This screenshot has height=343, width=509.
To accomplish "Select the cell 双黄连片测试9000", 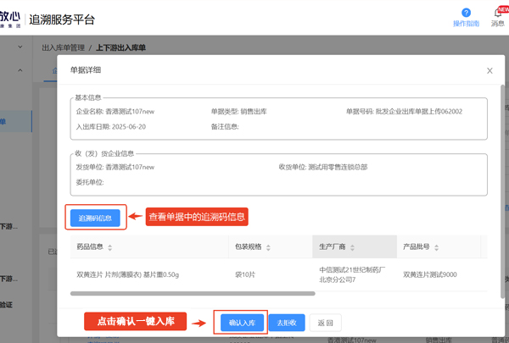I will pyautogui.click(x=430, y=274).
